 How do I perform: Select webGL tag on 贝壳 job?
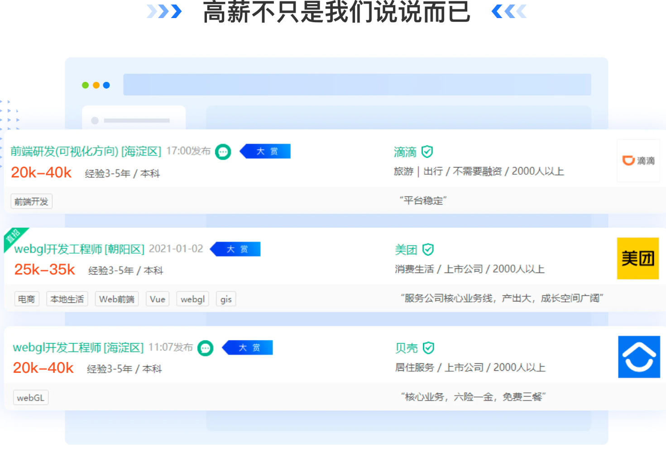[x=31, y=398]
